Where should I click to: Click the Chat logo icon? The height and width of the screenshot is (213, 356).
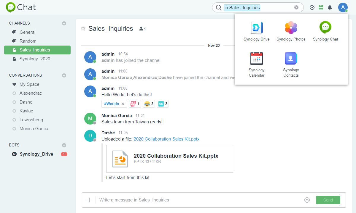click(x=11, y=7)
